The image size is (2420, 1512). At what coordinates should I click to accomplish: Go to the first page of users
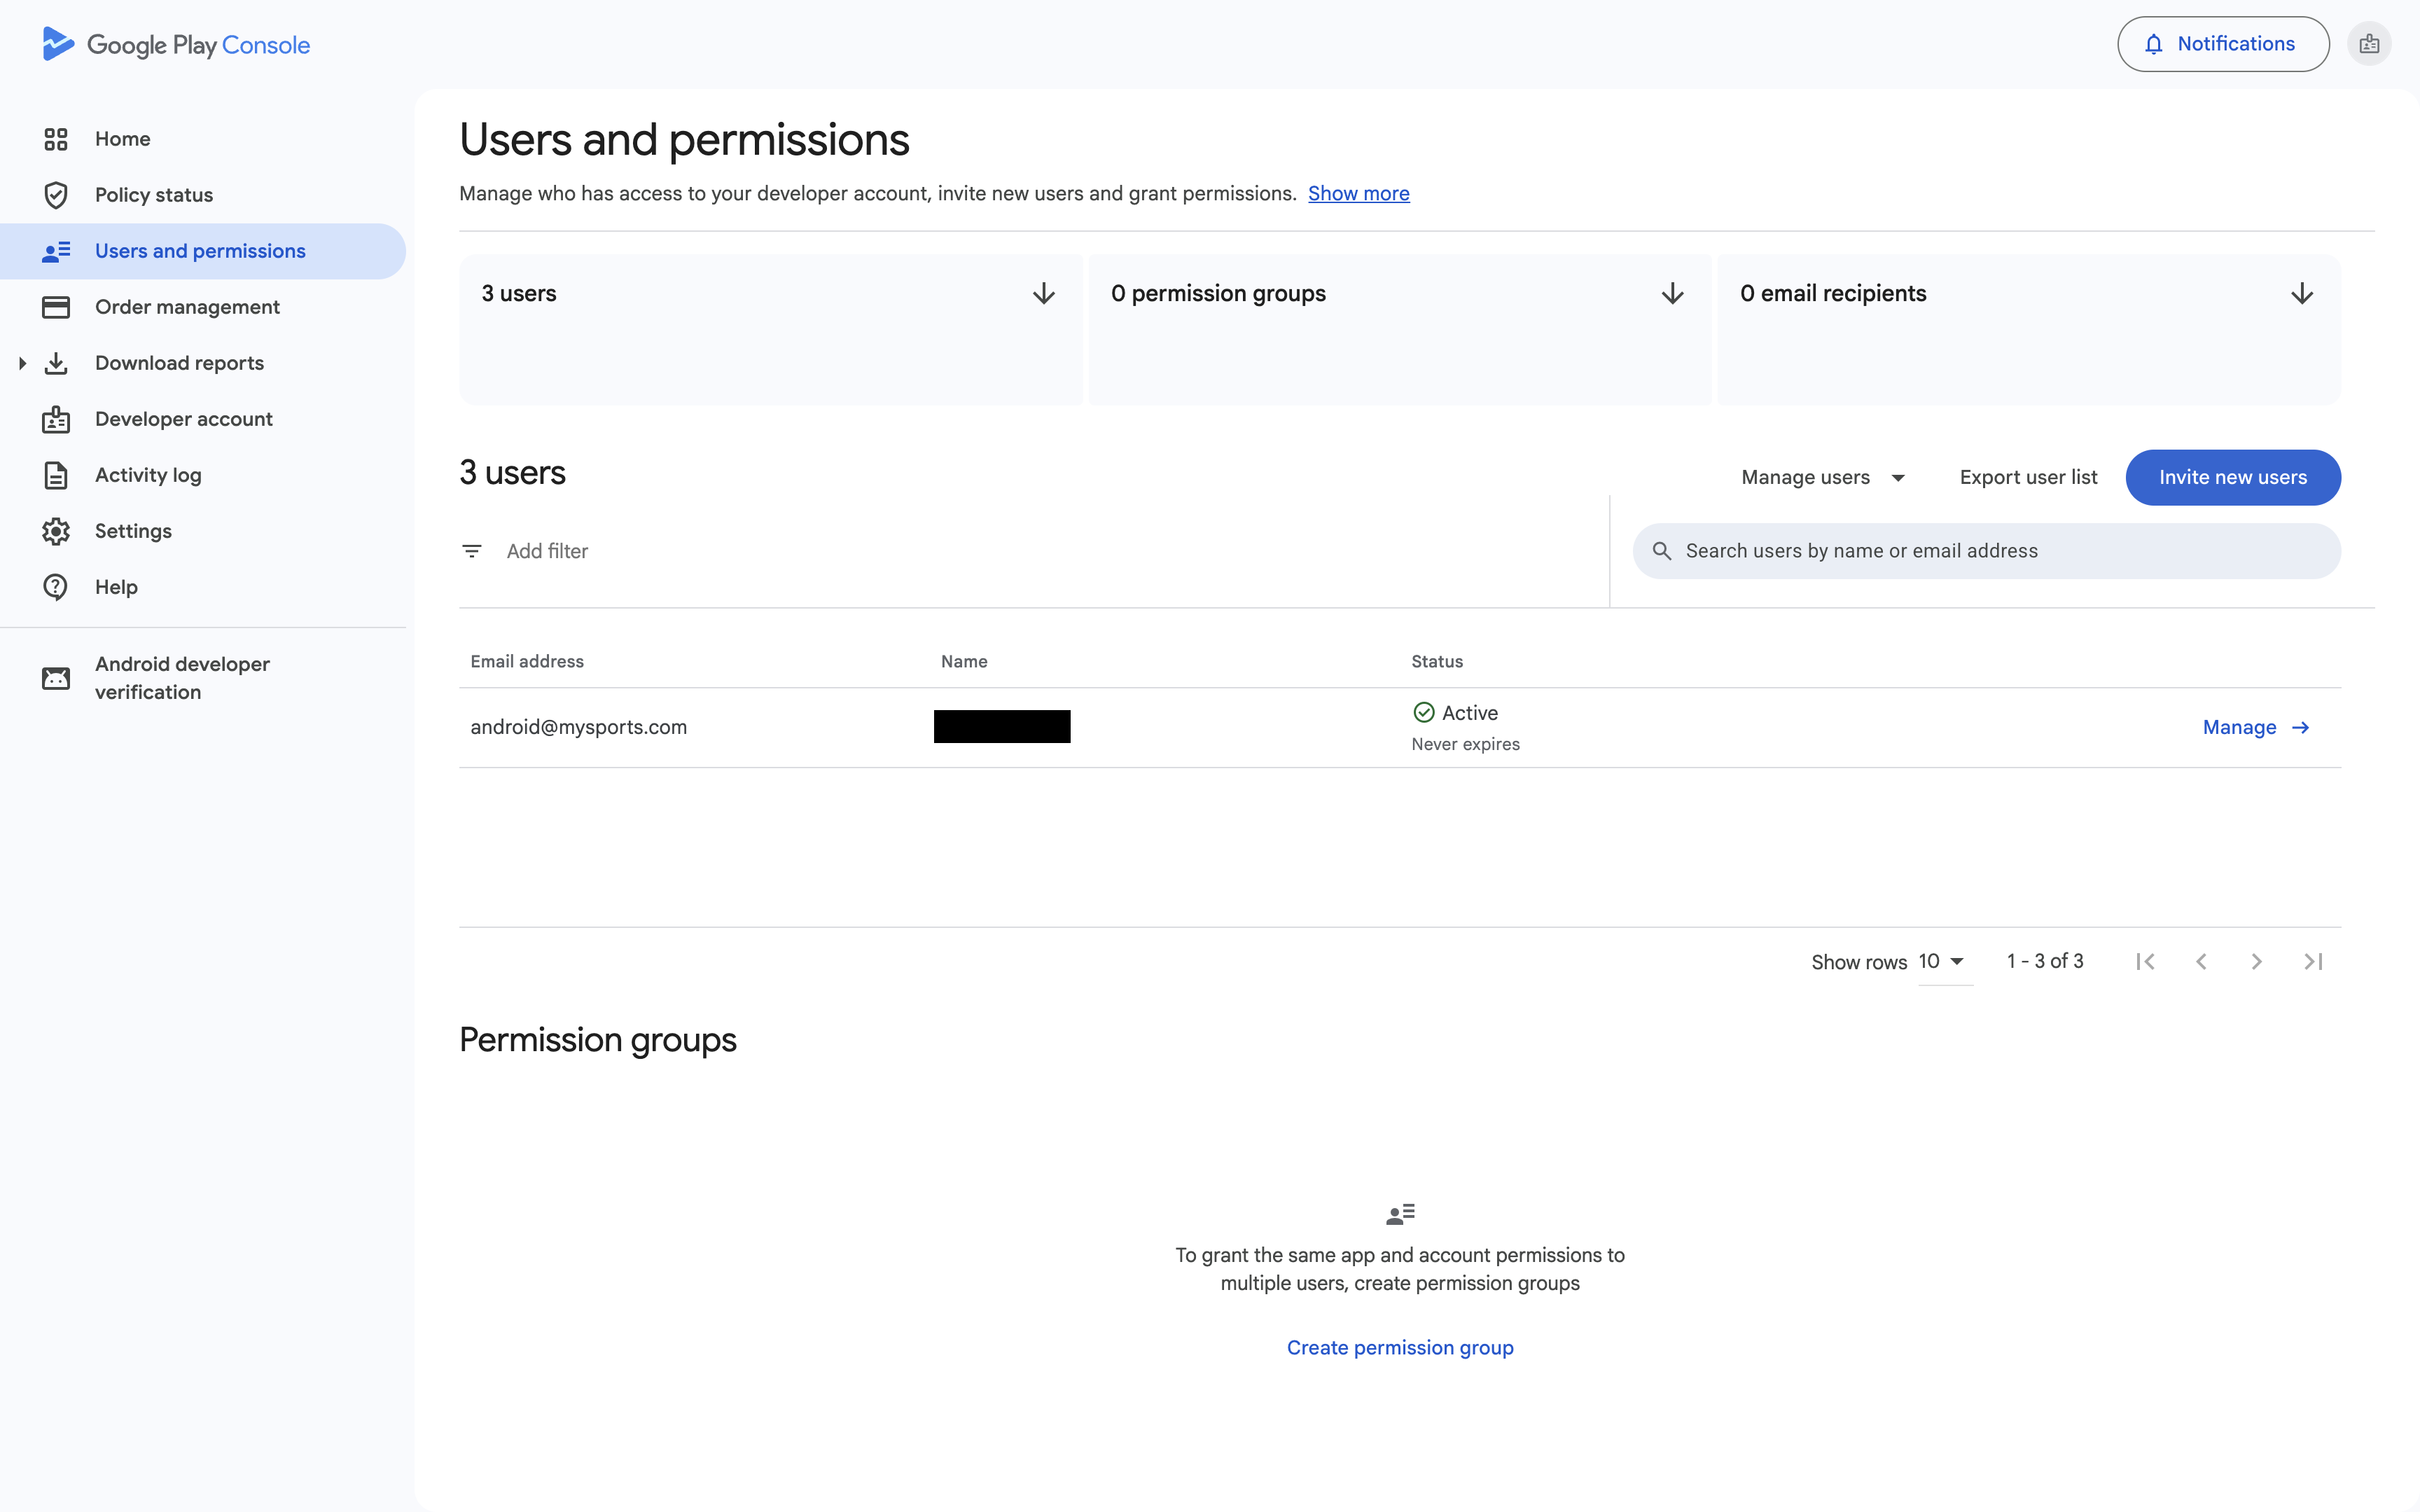[2145, 961]
